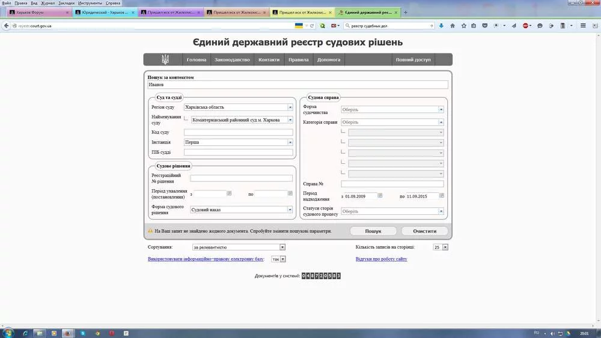Image resolution: width=601 pixels, height=338 pixels.
Task: Click the Пошук search button
Action: (x=373, y=231)
